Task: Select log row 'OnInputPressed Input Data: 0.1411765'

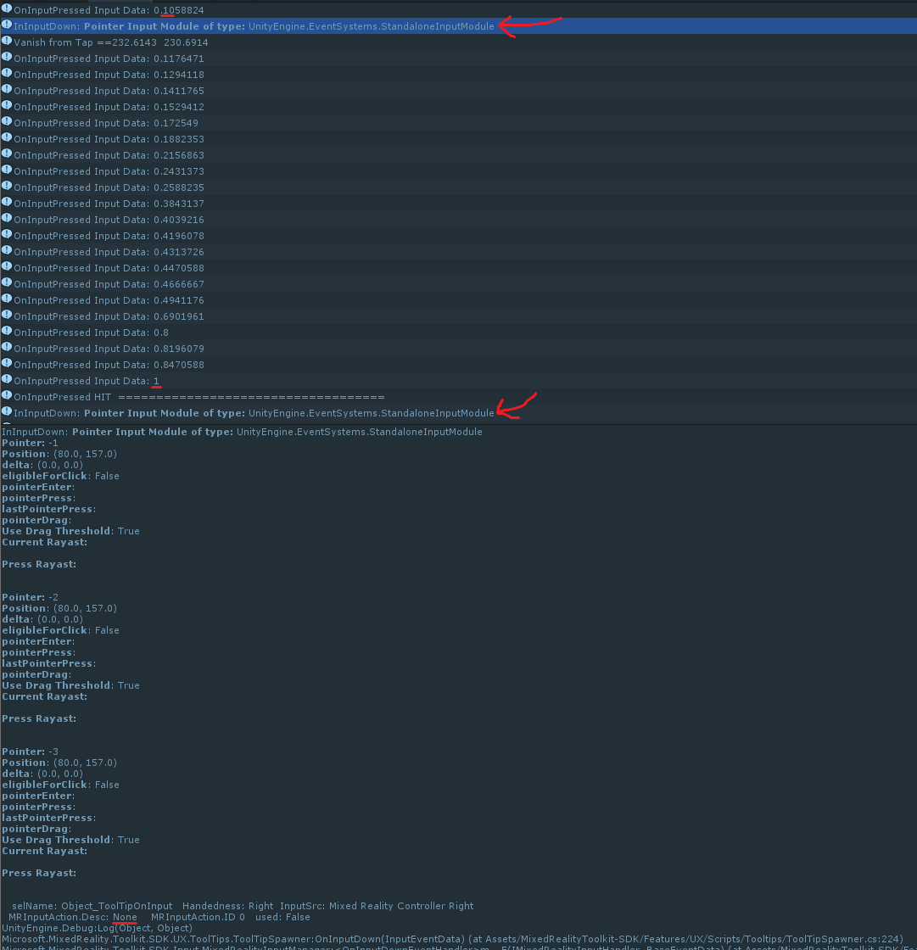Action: [458, 90]
